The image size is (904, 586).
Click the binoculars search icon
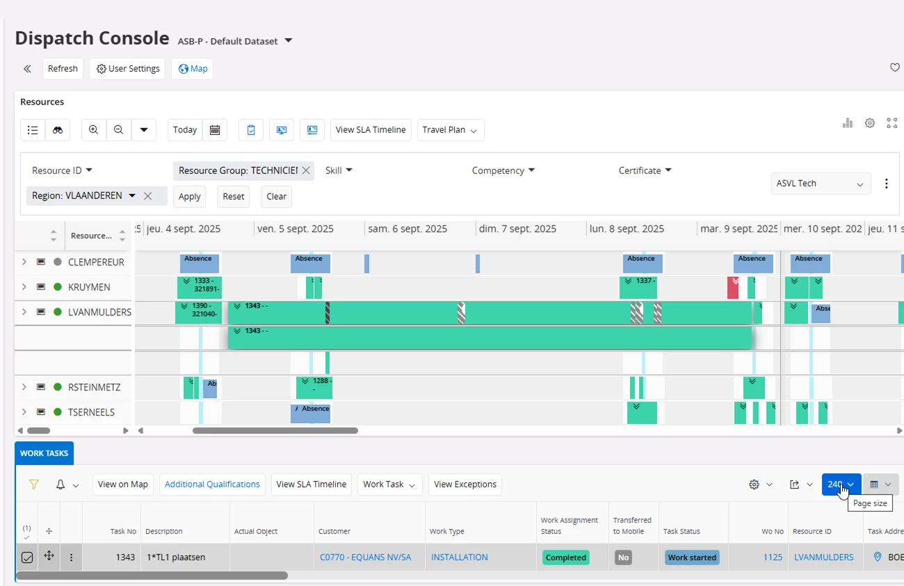[x=58, y=130]
